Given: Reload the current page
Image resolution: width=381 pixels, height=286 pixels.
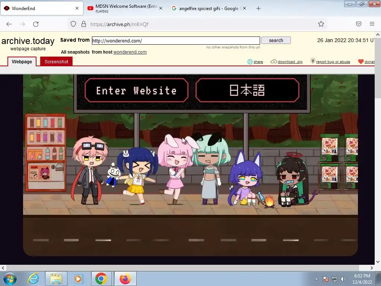Looking at the screenshot, I should tap(36, 24).
